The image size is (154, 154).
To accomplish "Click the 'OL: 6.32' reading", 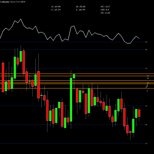I will 105,13.
